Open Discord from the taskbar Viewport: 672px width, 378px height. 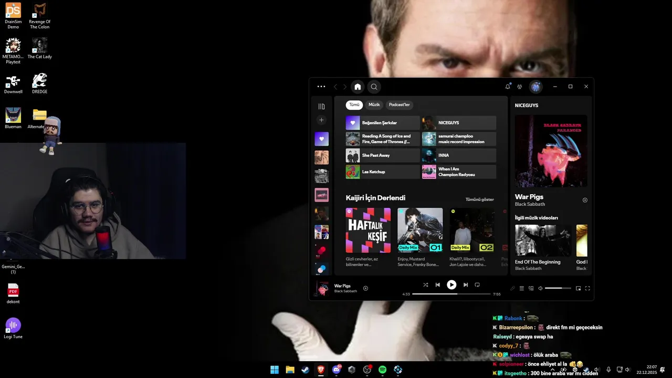pos(337,370)
